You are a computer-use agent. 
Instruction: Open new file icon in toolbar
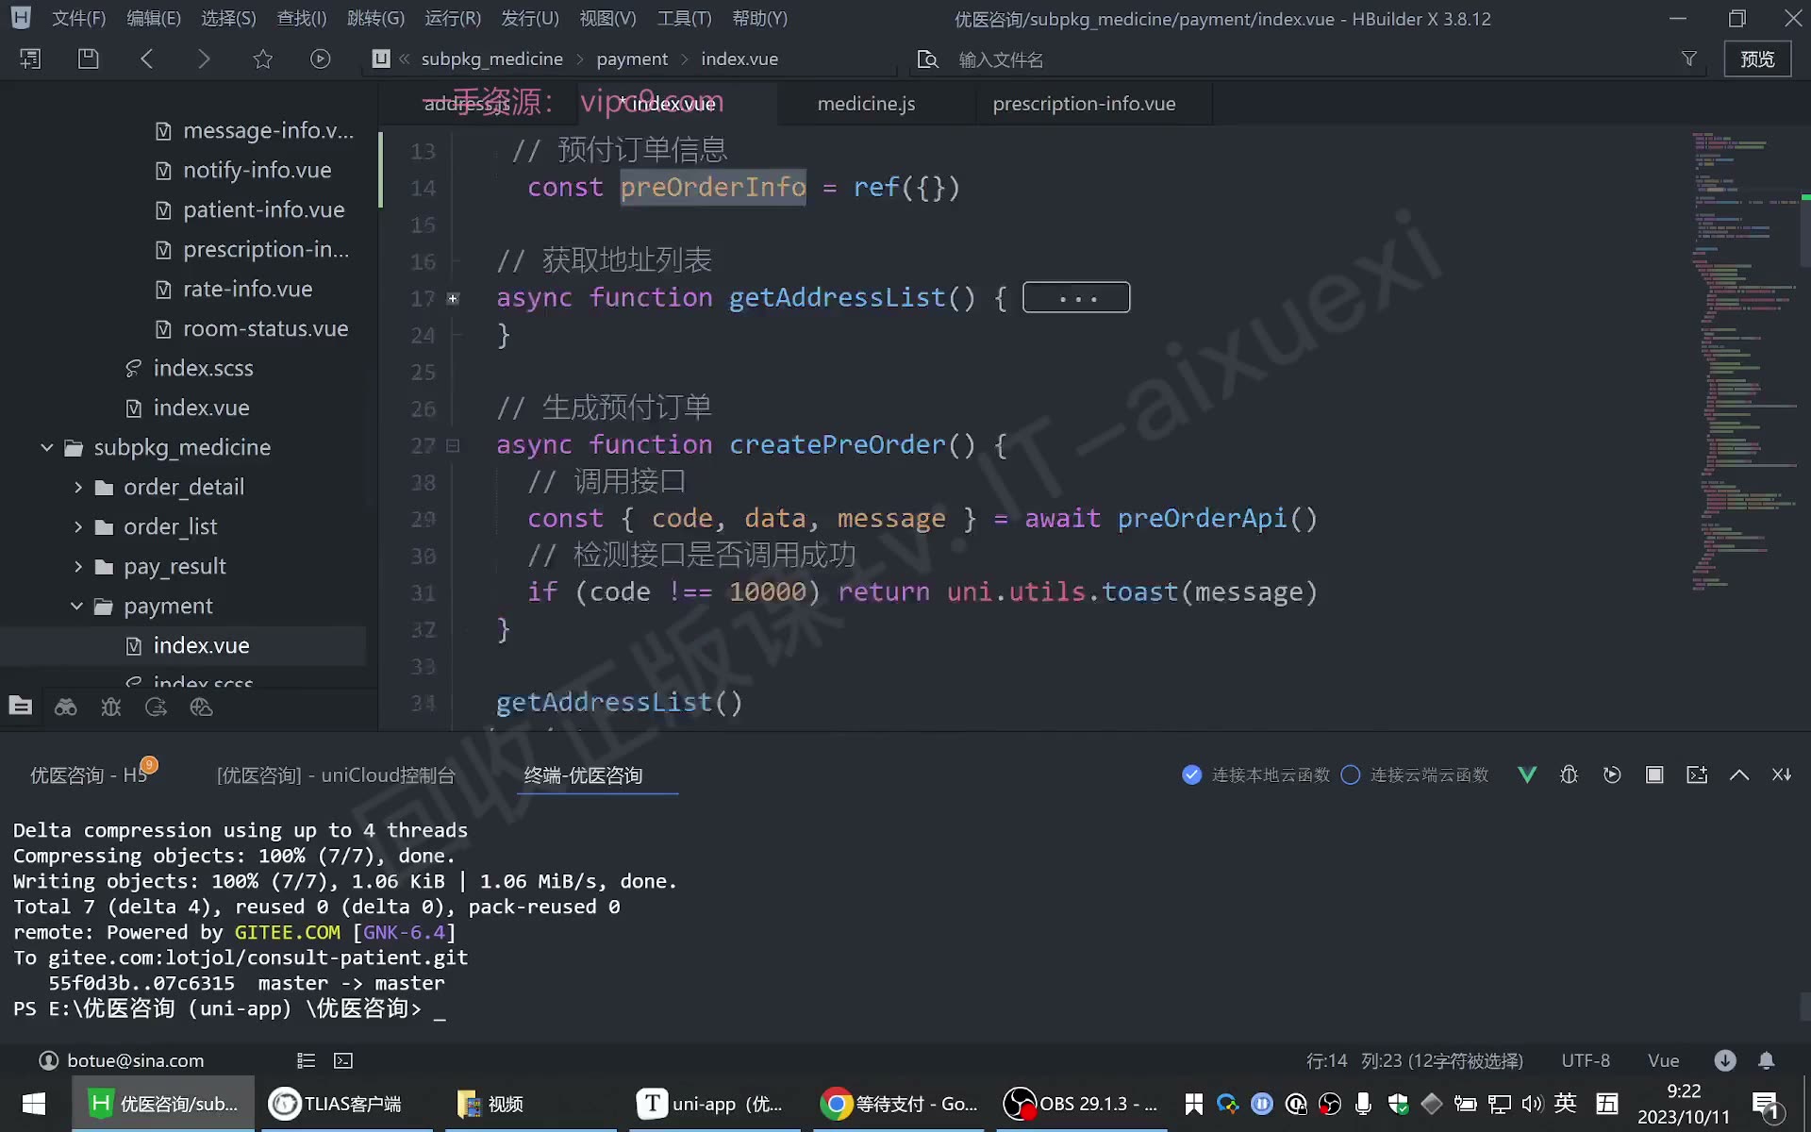pos(29,58)
